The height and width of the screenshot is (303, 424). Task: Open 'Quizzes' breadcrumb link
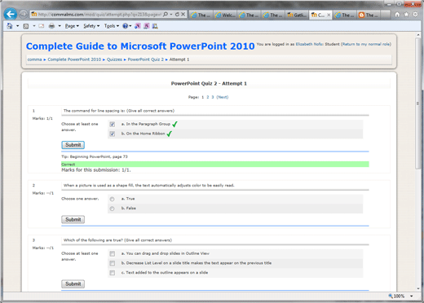[x=114, y=59]
